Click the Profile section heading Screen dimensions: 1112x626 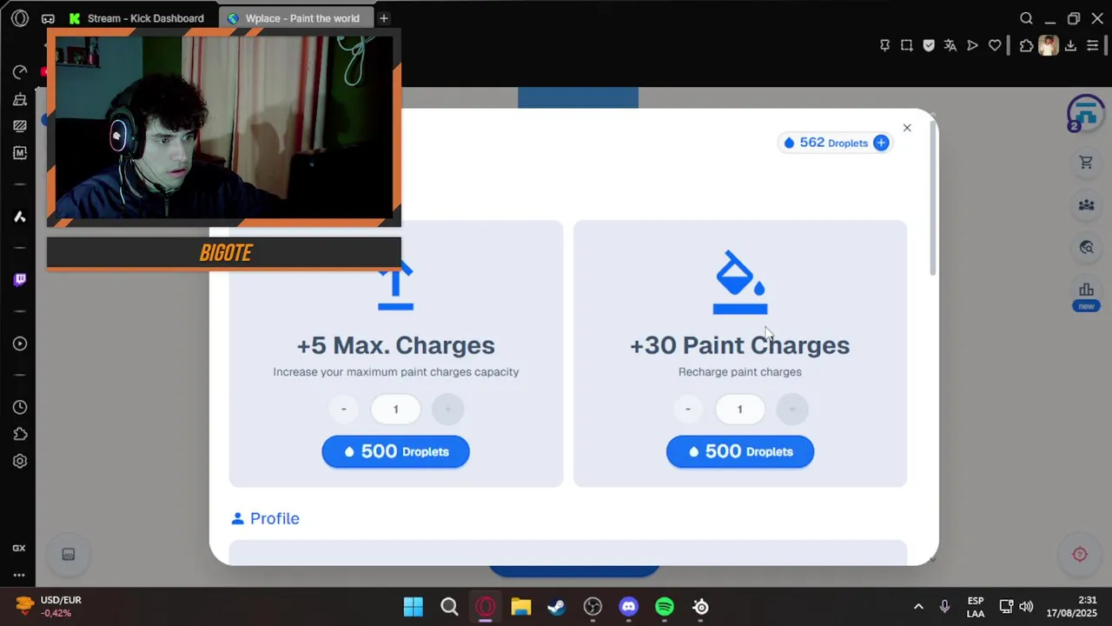pyautogui.click(x=265, y=518)
